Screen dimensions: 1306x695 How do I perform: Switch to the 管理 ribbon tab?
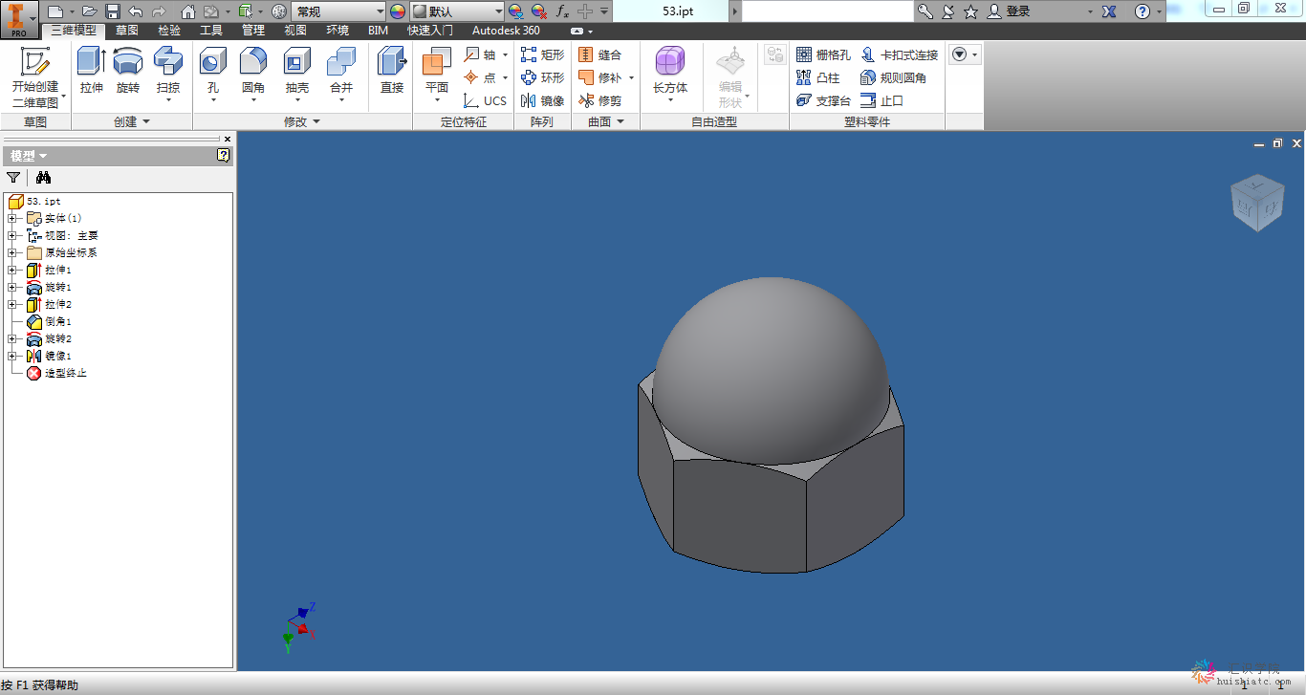pos(253,31)
